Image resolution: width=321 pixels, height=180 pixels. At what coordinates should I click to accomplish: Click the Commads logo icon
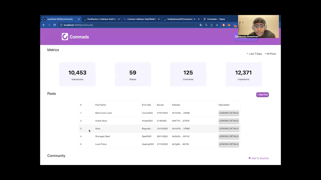click(x=65, y=36)
